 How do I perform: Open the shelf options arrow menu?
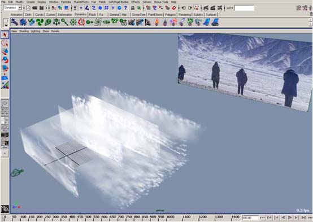click(x=6, y=25)
